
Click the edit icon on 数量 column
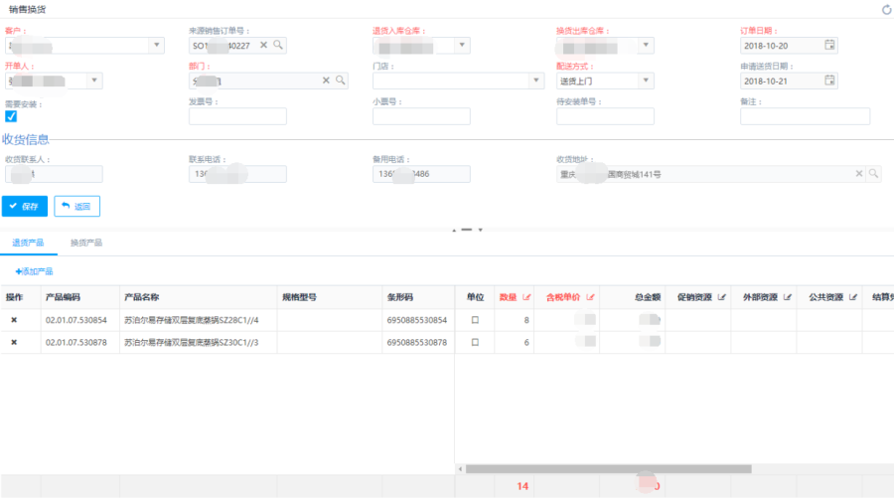526,297
